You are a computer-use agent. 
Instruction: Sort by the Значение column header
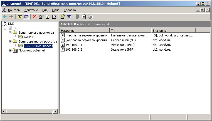173,31
